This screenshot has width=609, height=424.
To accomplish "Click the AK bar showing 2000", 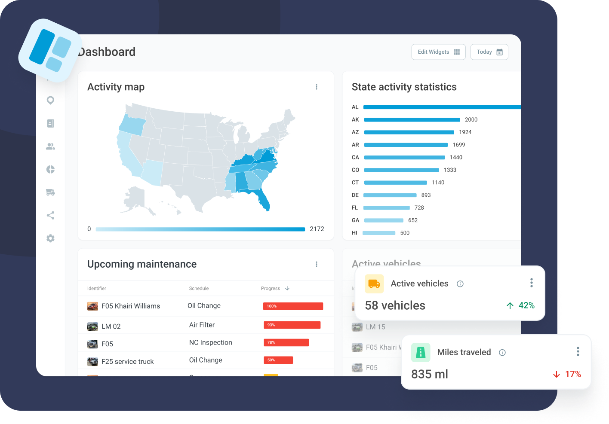I will [412, 120].
